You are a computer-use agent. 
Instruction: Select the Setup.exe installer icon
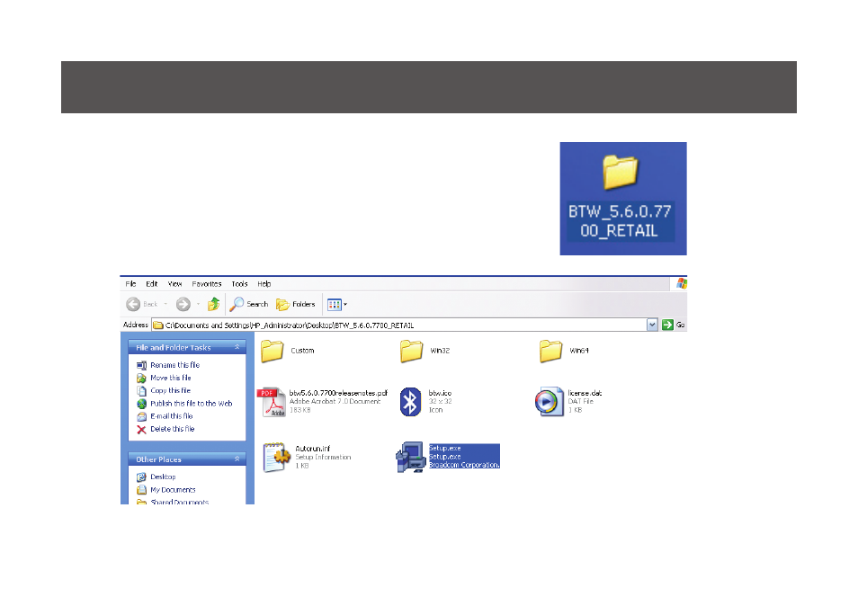(x=410, y=457)
